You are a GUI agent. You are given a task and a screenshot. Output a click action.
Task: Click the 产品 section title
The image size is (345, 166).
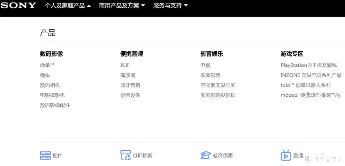pyautogui.click(x=48, y=33)
